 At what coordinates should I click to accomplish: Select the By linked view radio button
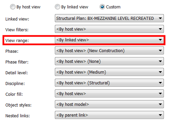[x=58, y=7]
